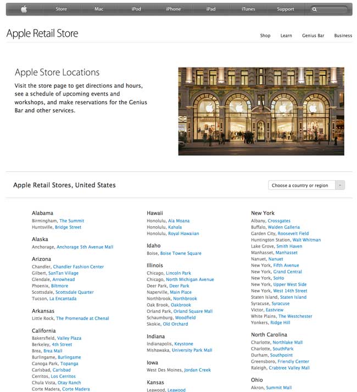The image size is (357, 392).
Task: Open Crabtree Valley Mall store link
Action: tap(289, 368)
